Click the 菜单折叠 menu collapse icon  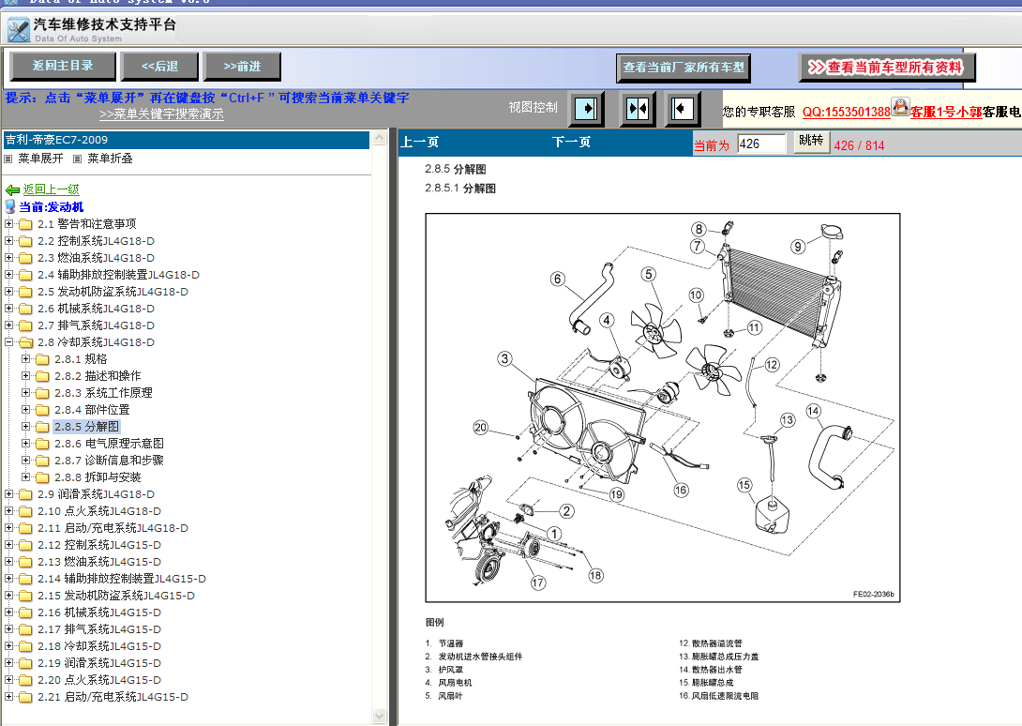coord(78,159)
